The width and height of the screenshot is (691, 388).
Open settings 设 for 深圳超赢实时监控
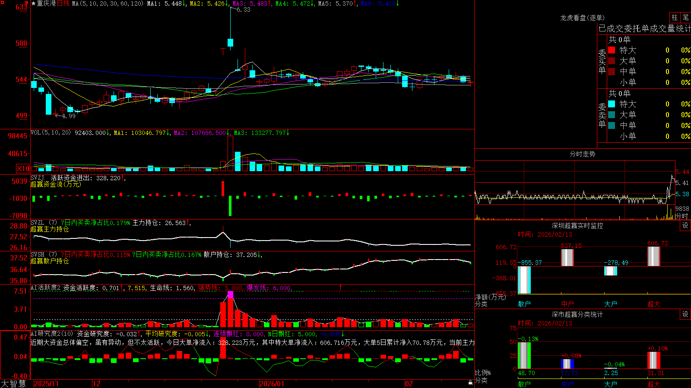[x=685, y=225]
